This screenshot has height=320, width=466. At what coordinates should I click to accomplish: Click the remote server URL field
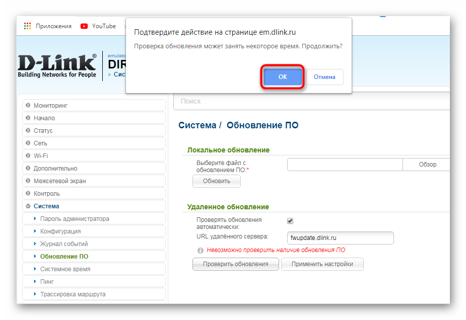(x=340, y=238)
